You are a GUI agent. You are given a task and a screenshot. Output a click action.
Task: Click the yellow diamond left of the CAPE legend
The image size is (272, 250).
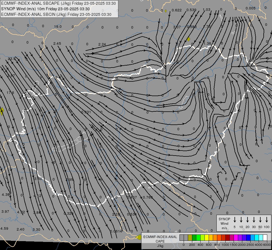pyautogui.click(x=139, y=237)
